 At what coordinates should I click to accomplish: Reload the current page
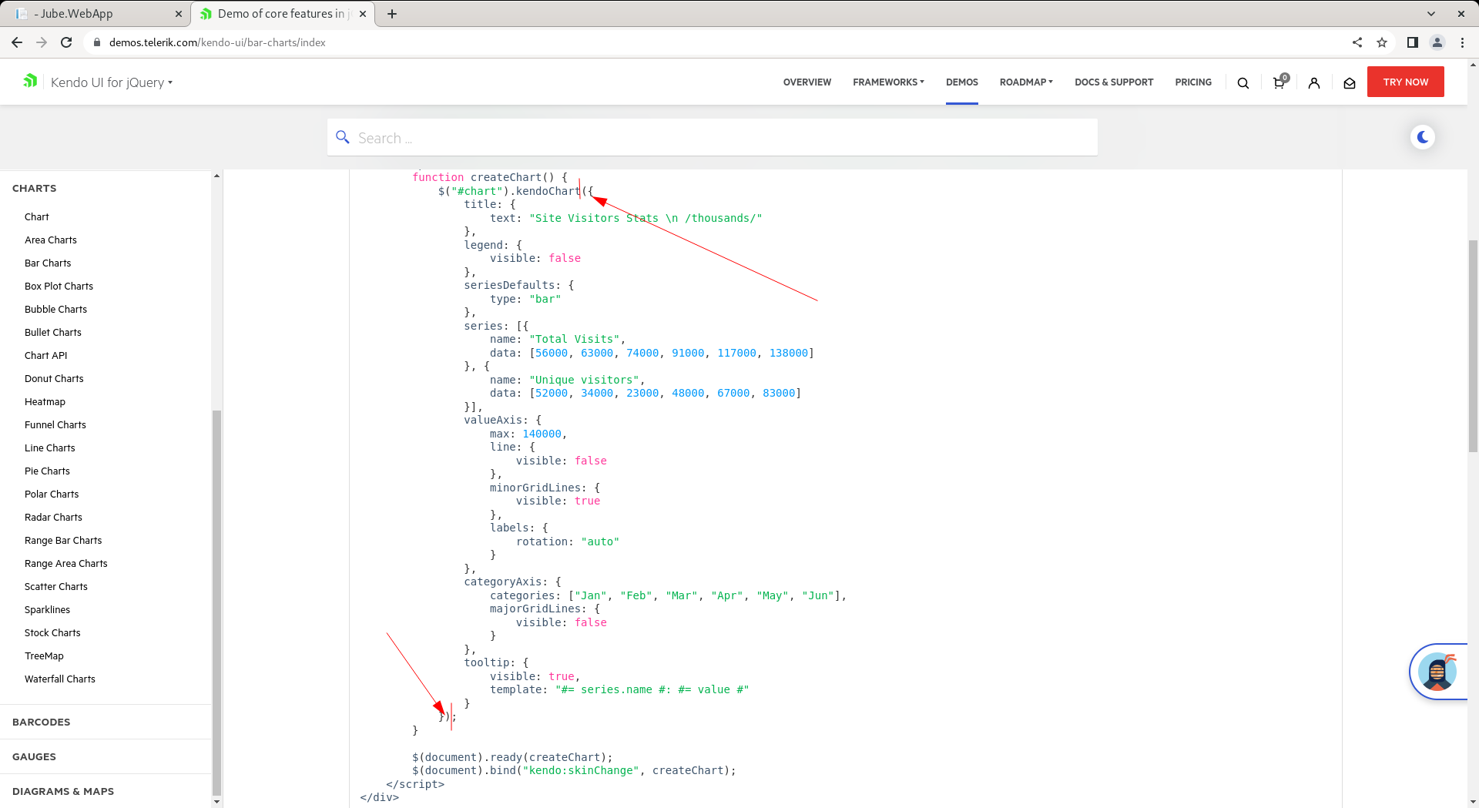[66, 42]
